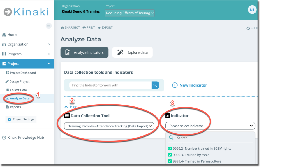The image size is (287, 167).
Task: Open Kinaki Knowledge Hub link
Action: (x=26, y=138)
